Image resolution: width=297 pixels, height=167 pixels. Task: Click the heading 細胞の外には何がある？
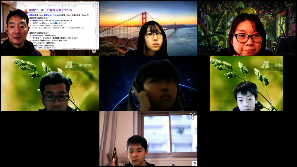39,33
